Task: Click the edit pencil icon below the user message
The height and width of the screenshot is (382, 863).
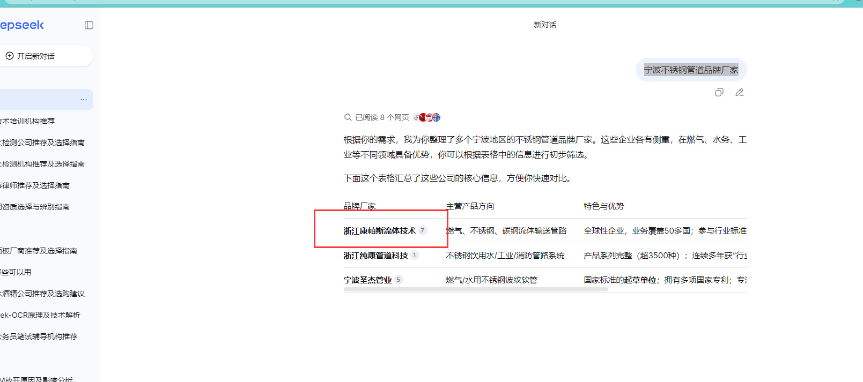Action: coord(739,93)
